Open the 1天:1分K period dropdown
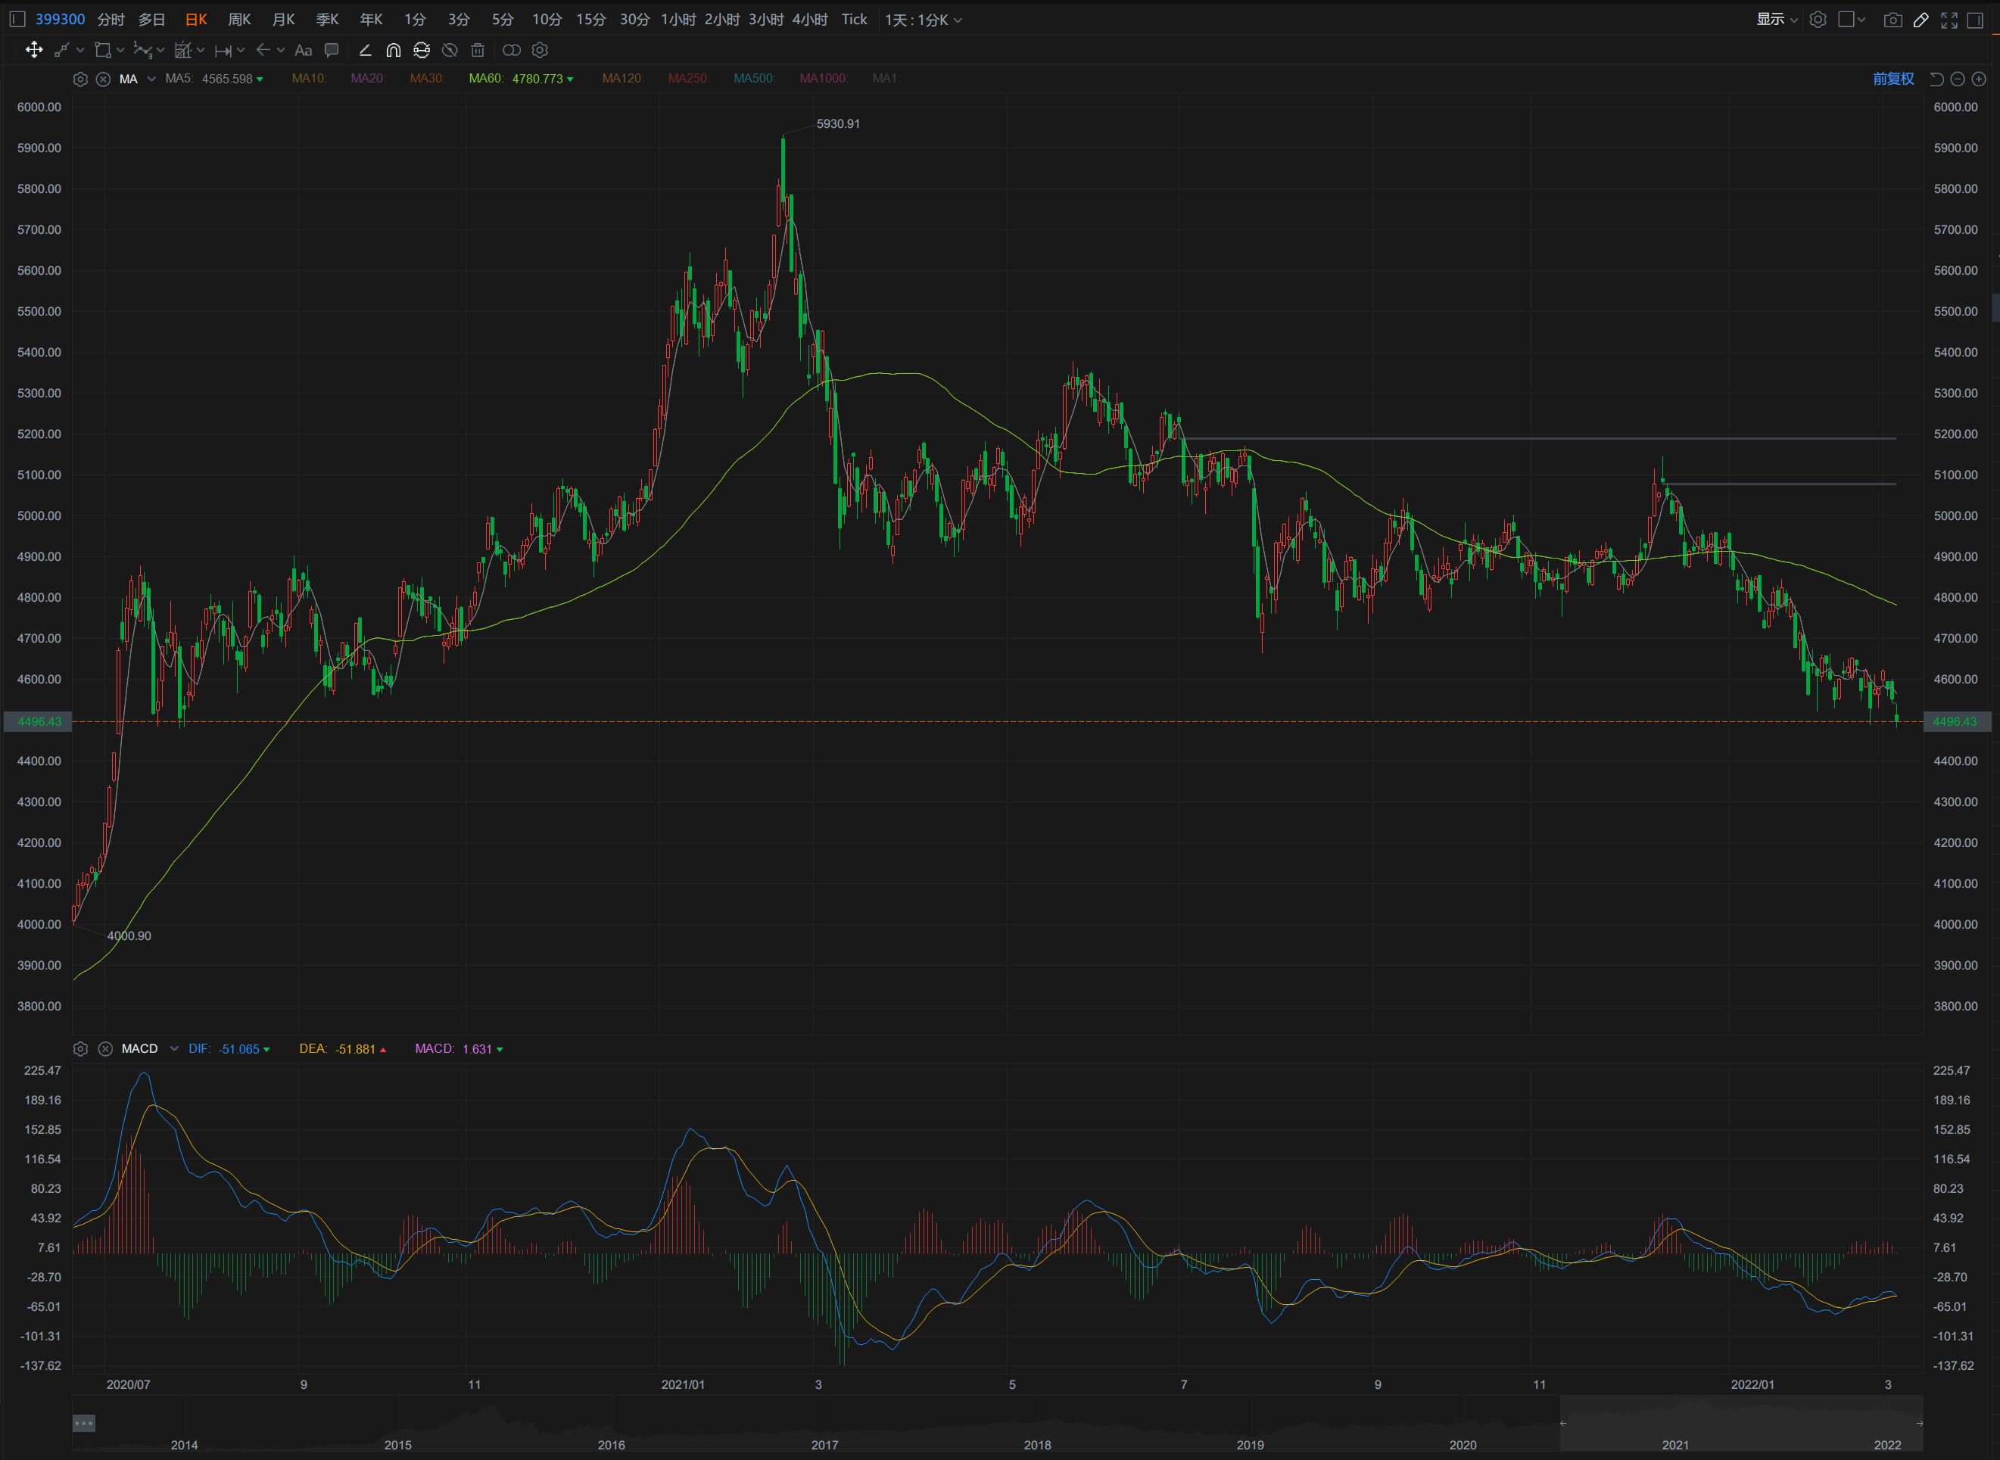 click(x=924, y=20)
